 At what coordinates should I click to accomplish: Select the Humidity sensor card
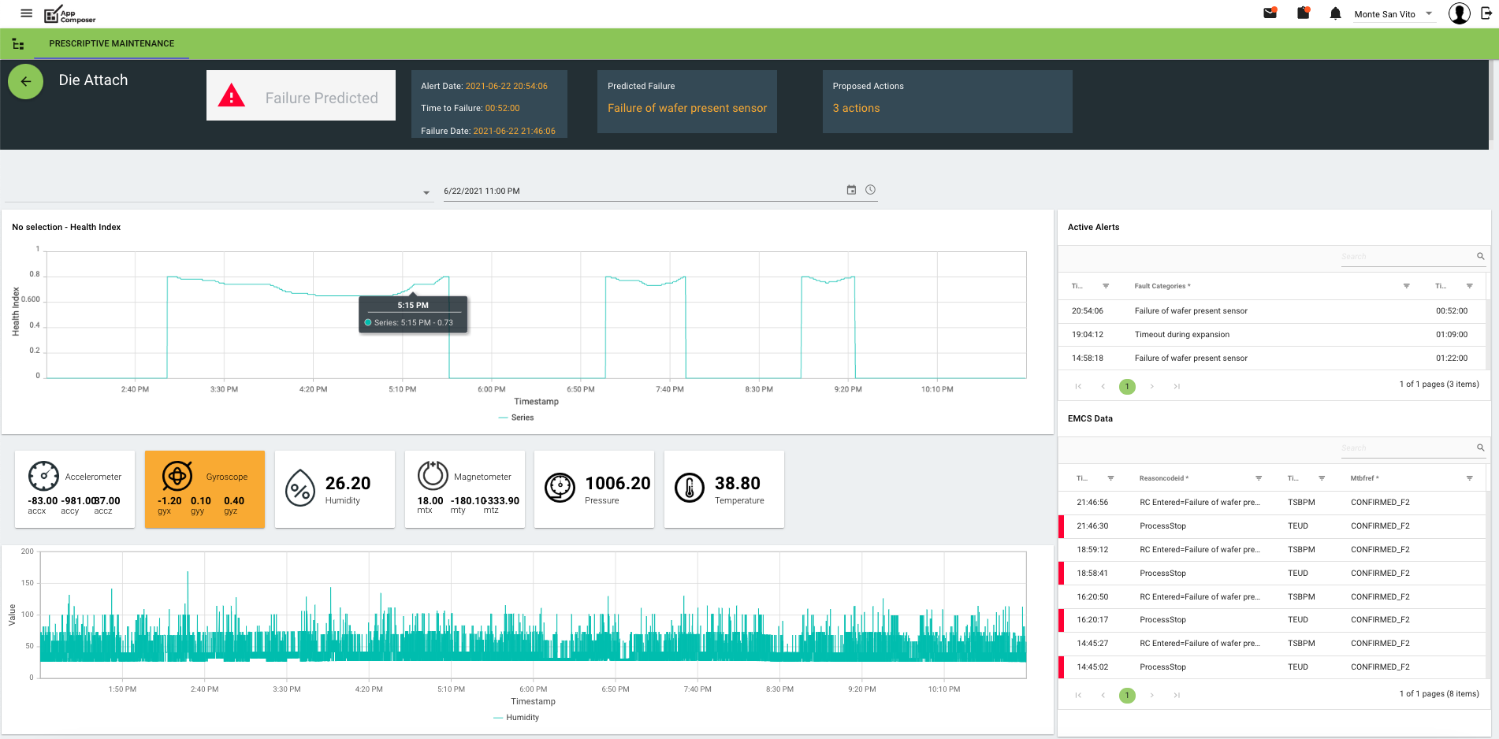tap(334, 489)
